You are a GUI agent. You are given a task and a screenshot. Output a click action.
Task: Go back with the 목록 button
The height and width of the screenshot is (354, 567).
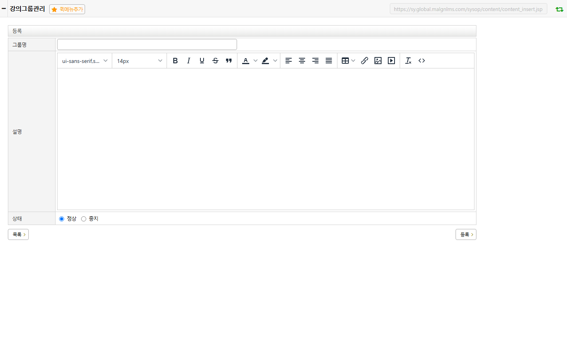(18, 234)
